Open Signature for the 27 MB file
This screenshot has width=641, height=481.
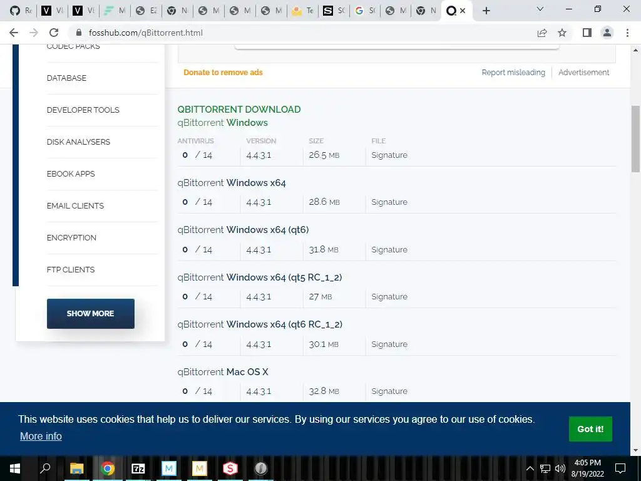point(389,296)
